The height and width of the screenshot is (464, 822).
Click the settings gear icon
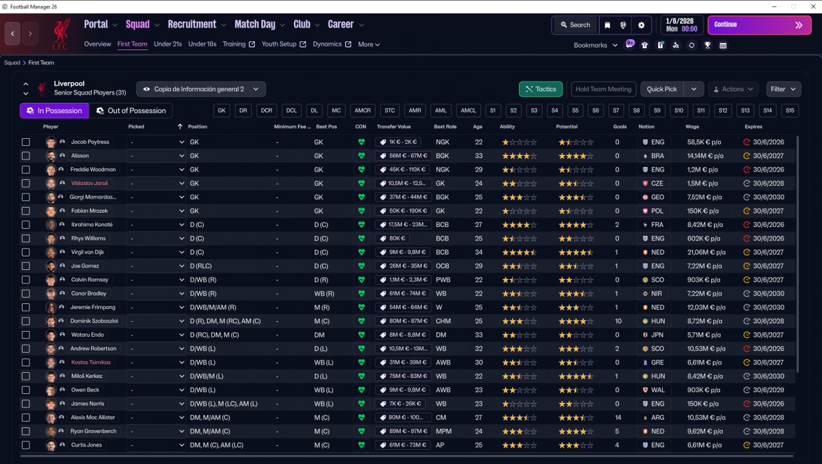pyautogui.click(x=641, y=25)
